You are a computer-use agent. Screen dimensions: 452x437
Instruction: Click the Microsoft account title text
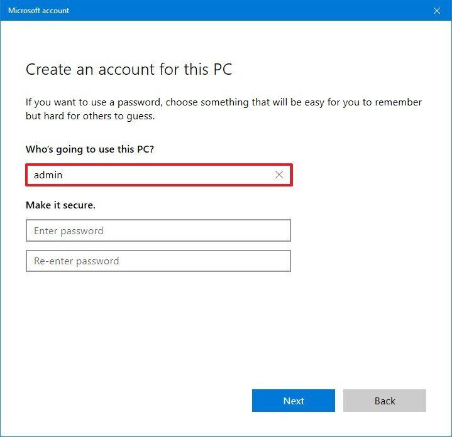click(x=38, y=11)
